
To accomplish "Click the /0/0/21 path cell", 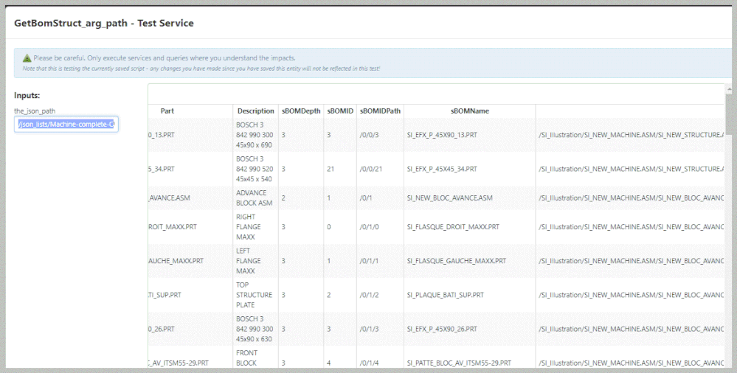I will 371,169.
